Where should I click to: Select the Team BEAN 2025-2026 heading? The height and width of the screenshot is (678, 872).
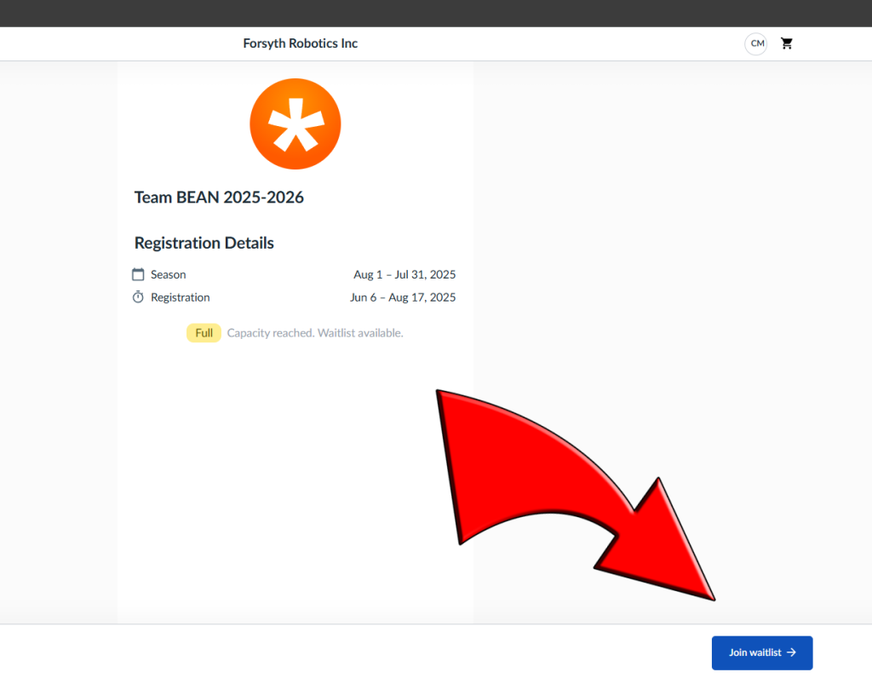click(x=219, y=198)
